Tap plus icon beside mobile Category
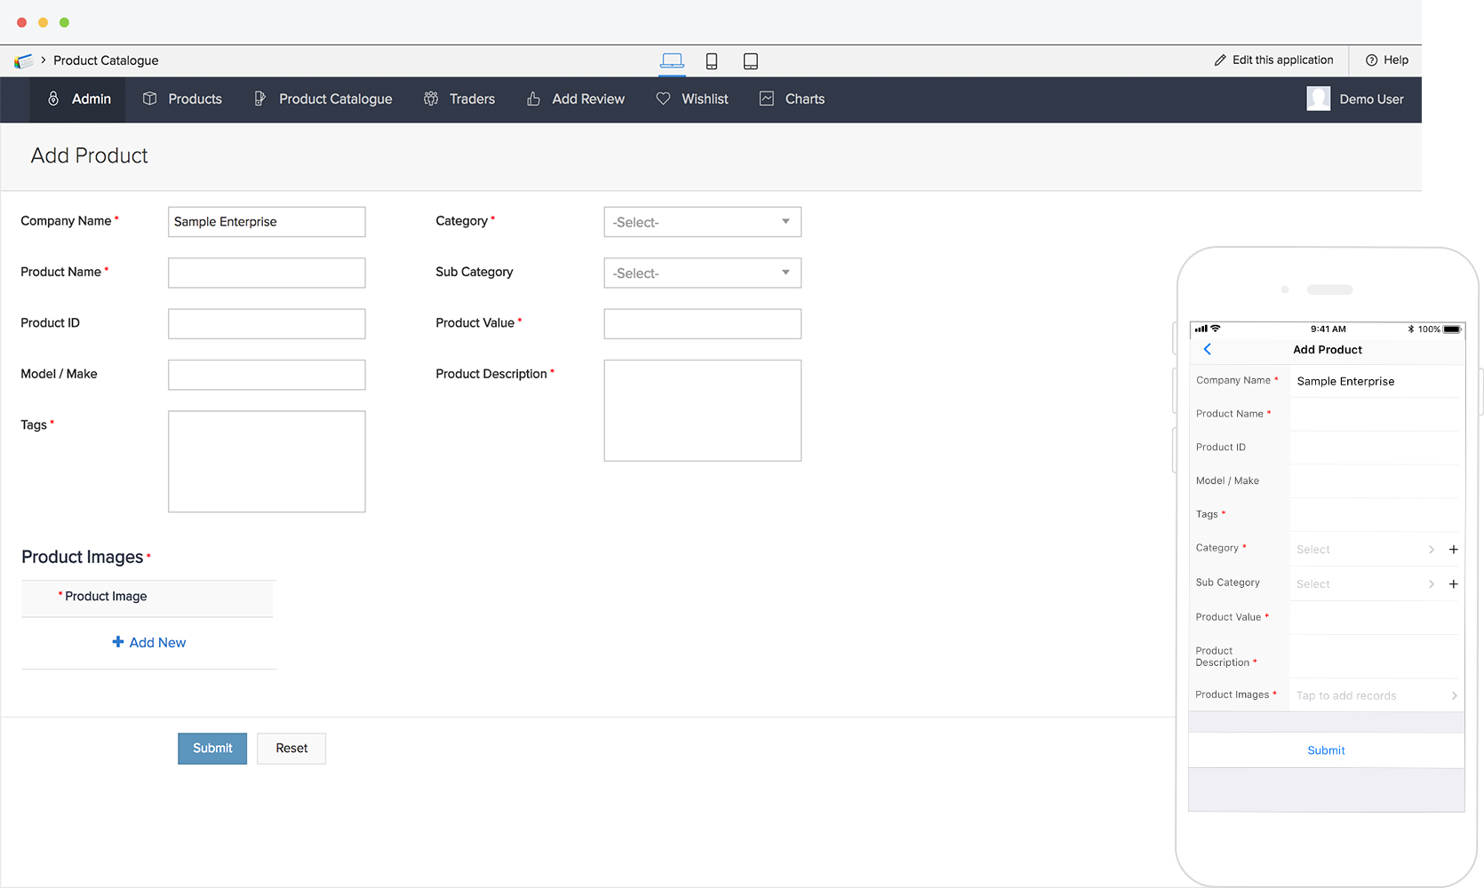Viewport: 1484px width, 888px height. (x=1453, y=550)
